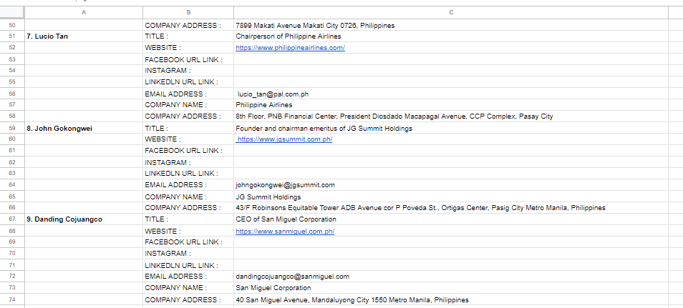Select the '40 San Miguel Avenue' address cell
683x308 pixels.
click(451, 299)
